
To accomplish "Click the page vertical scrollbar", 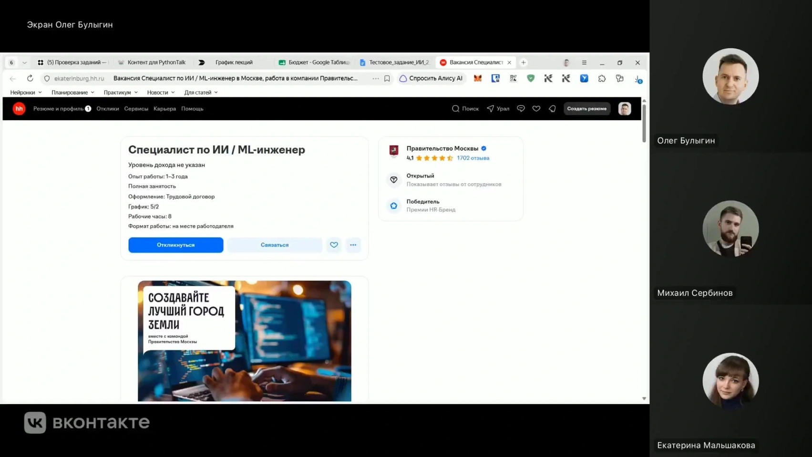I will 644,123.
